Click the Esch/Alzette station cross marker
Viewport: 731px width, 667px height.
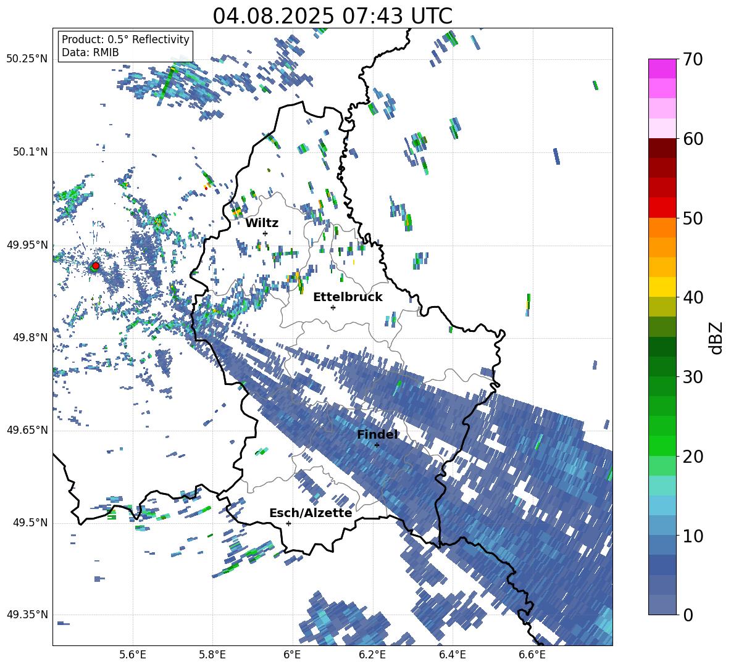[288, 523]
